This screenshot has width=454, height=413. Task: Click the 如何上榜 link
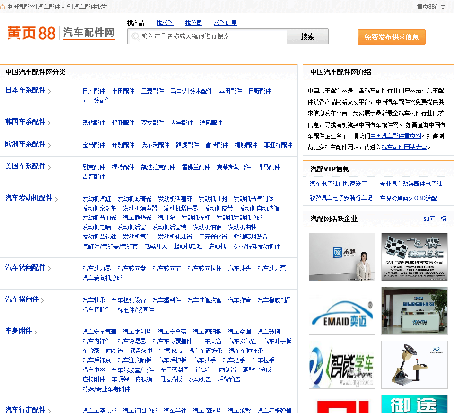tap(435, 219)
